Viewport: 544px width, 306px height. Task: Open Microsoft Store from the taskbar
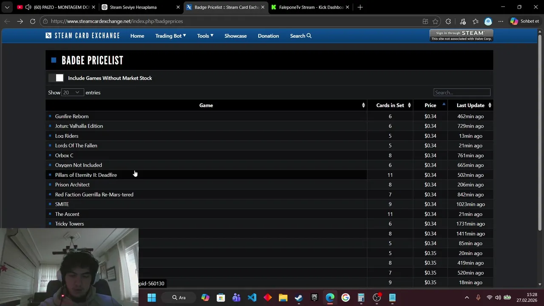pos(221,297)
